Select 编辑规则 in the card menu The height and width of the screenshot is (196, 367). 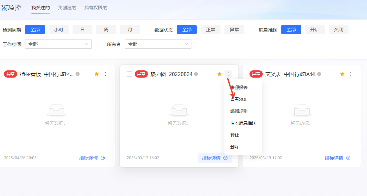tap(239, 111)
